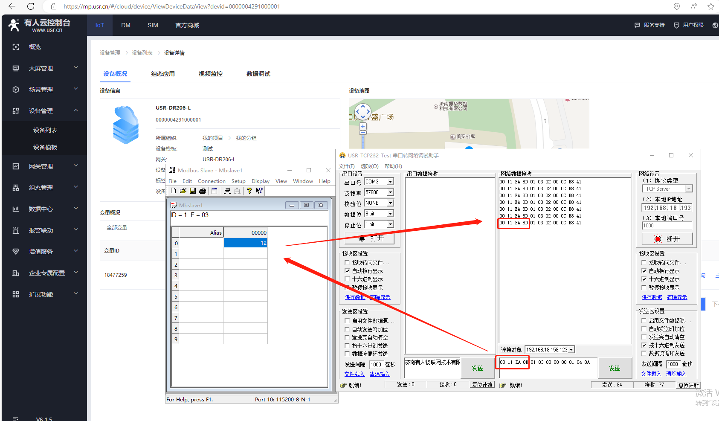The image size is (719, 421).
Task: Toggle serial 十六进制显示 checkbox
Action: pyautogui.click(x=347, y=279)
